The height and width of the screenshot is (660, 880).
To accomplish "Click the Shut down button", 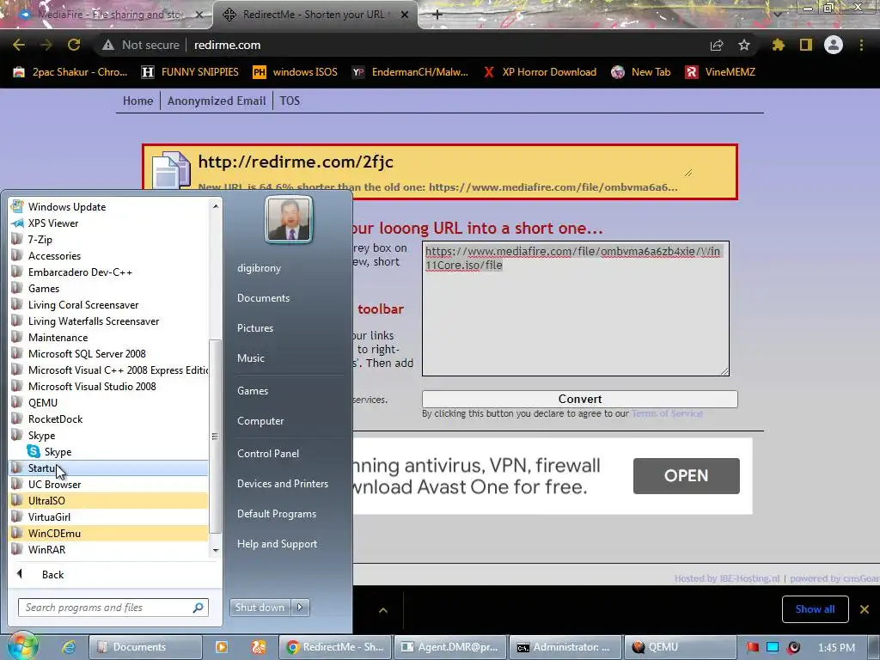I will [260, 608].
